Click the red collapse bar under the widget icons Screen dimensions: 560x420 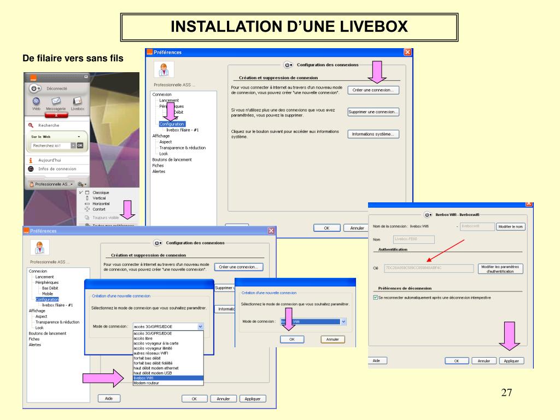pyautogui.click(x=56, y=115)
